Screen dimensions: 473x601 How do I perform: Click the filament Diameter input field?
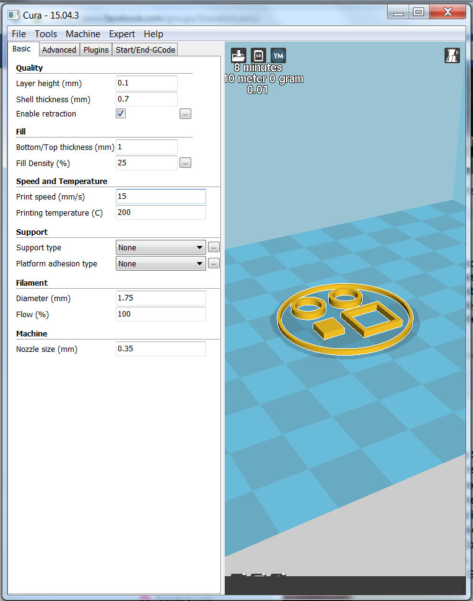coord(161,298)
